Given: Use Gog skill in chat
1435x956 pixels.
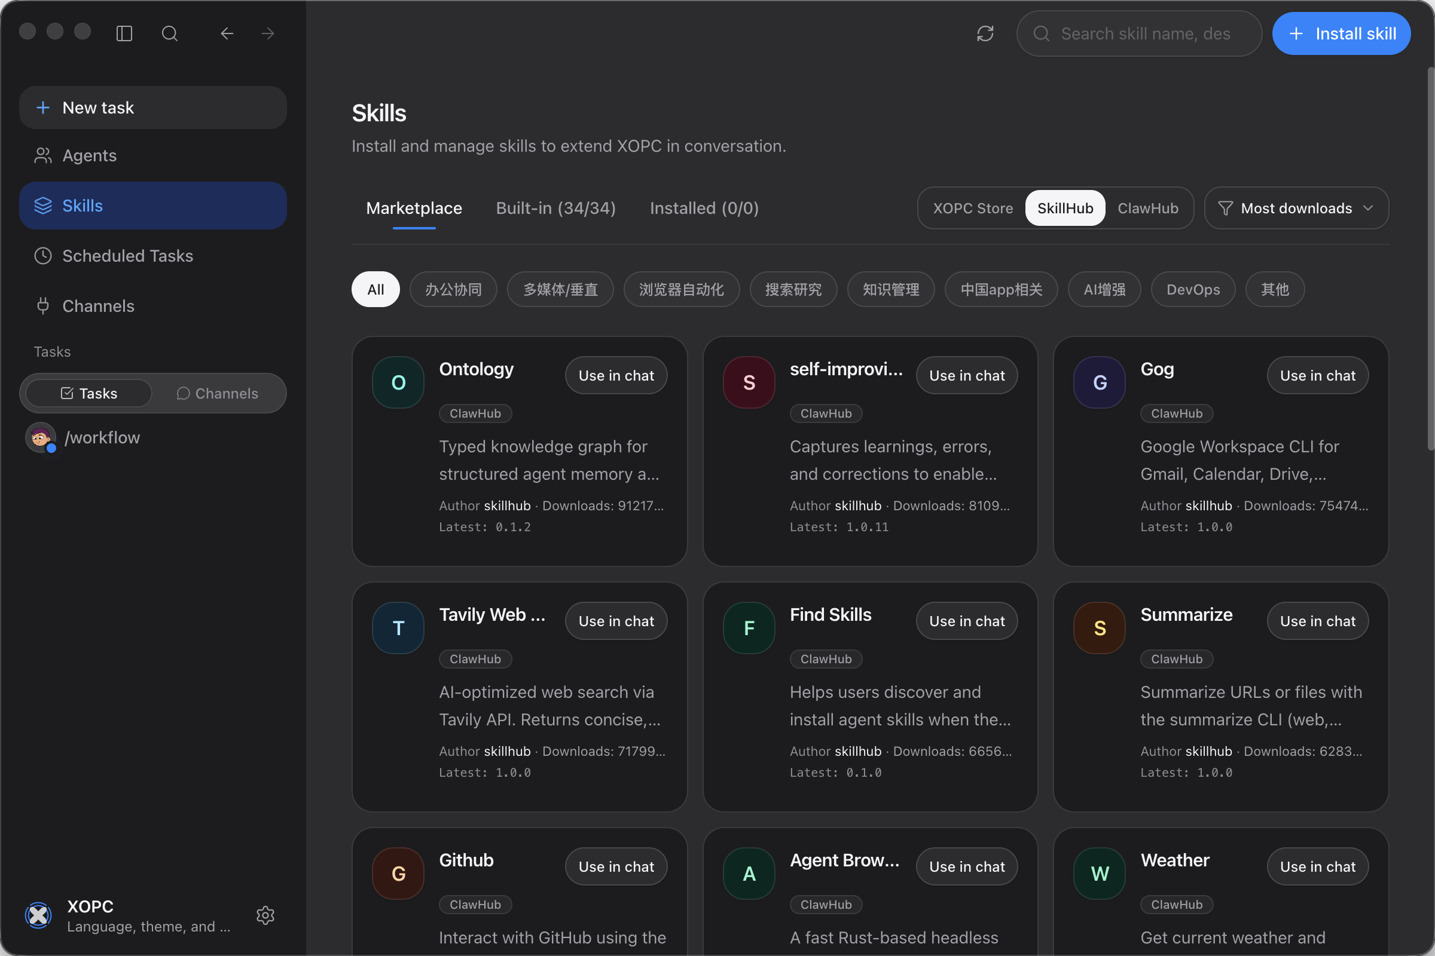Looking at the screenshot, I should click(1317, 375).
